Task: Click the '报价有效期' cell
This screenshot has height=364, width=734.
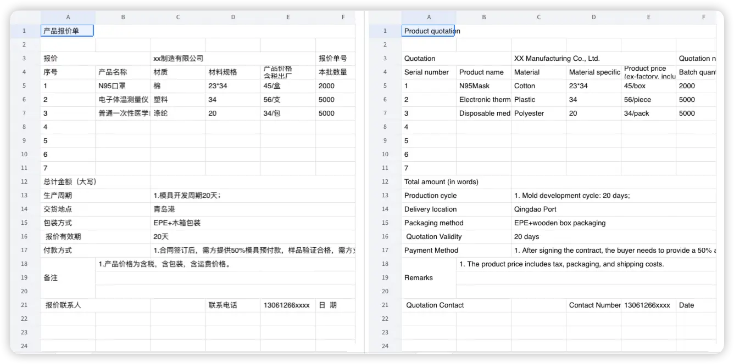Action: coord(96,236)
